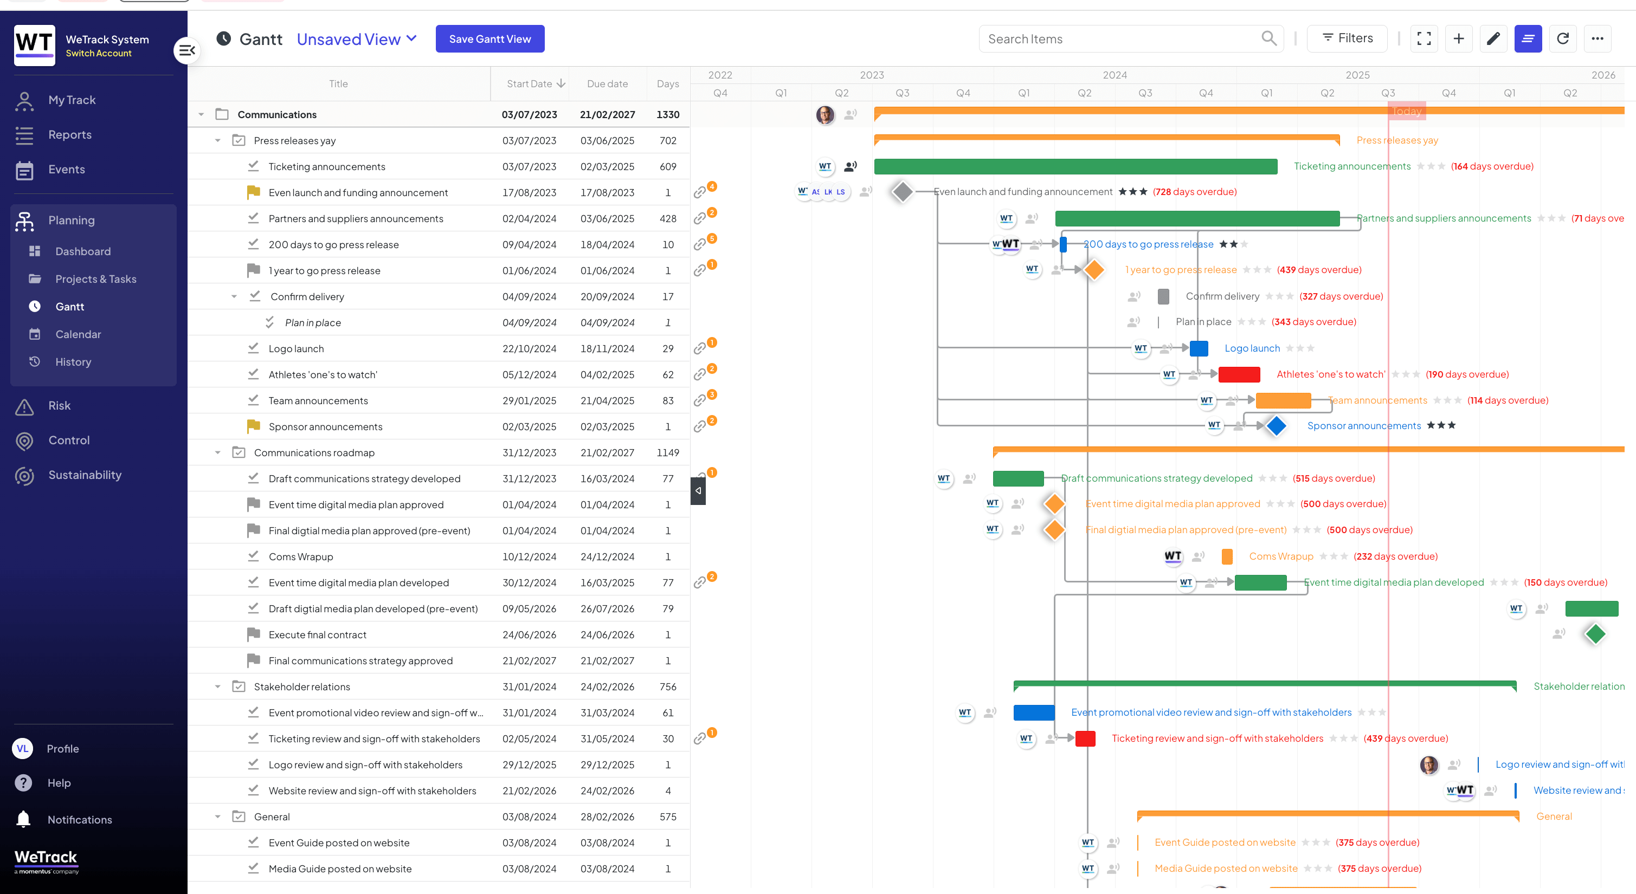This screenshot has width=1636, height=894.
Task: Toggle the Gantt list view icon
Action: coord(1528,38)
